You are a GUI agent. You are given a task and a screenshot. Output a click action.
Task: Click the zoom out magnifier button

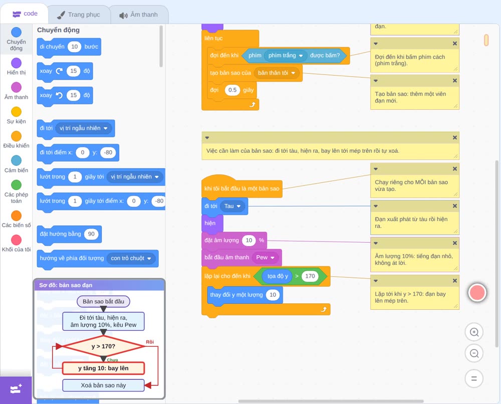tap(474, 353)
